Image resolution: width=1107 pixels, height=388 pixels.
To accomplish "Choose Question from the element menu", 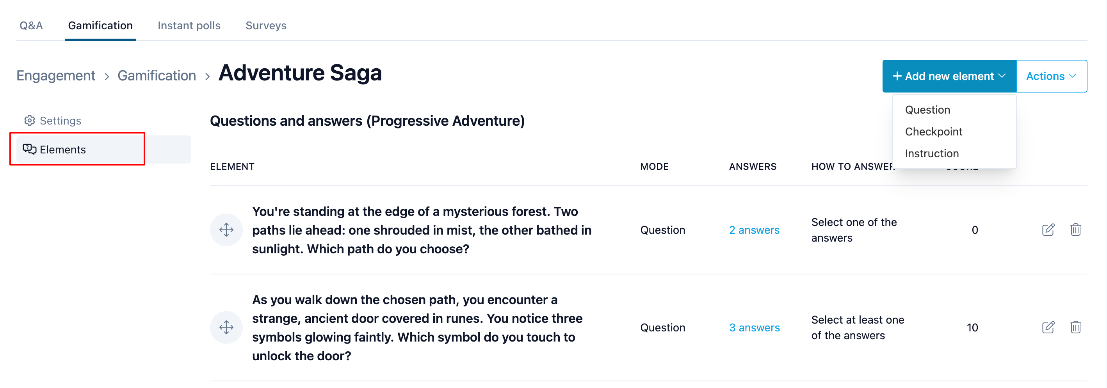I will coord(927,110).
